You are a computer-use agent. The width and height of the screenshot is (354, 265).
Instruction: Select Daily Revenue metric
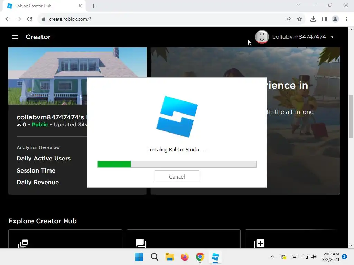38,182
